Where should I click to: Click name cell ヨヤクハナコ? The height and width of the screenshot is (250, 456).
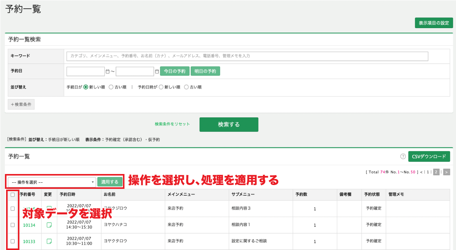coord(115,225)
